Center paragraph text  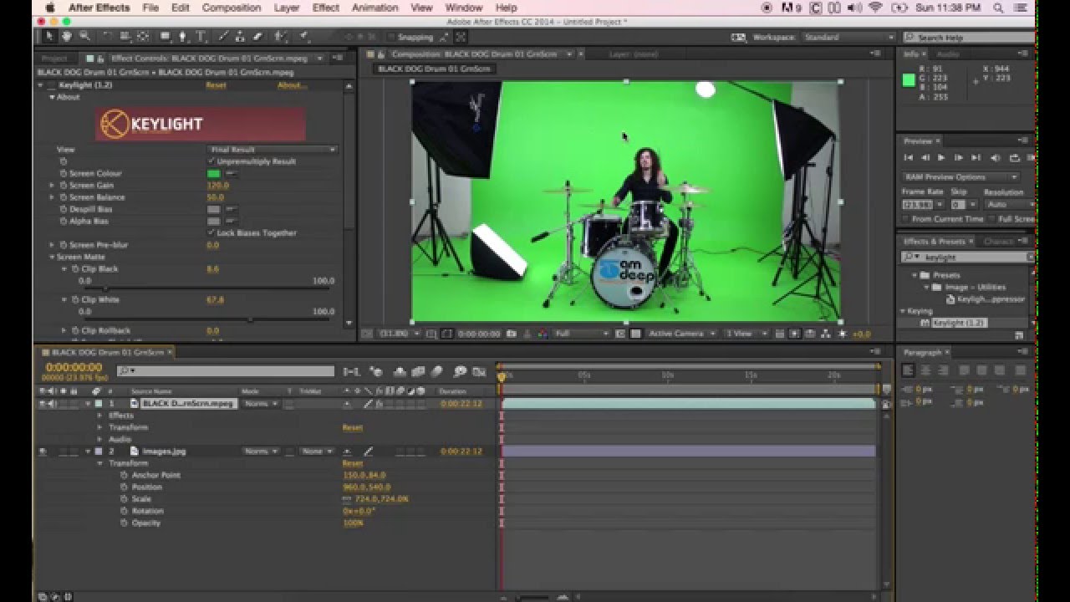click(926, 370)
